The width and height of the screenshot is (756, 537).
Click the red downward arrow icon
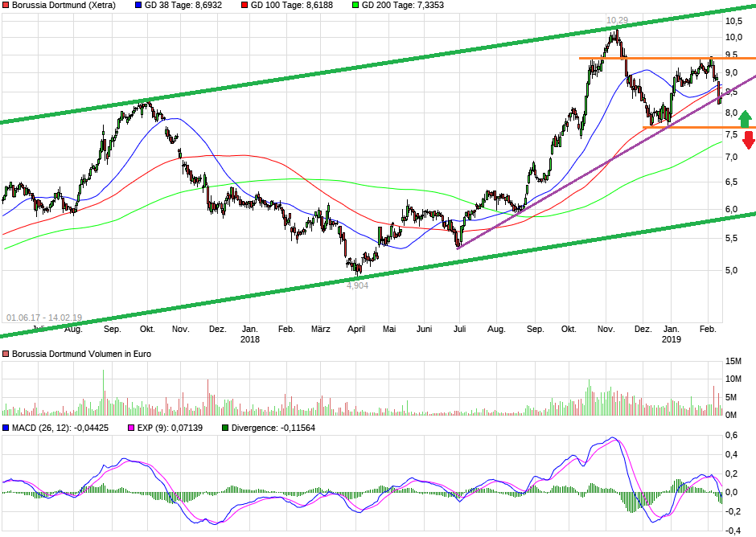click(x=748, y=140)
